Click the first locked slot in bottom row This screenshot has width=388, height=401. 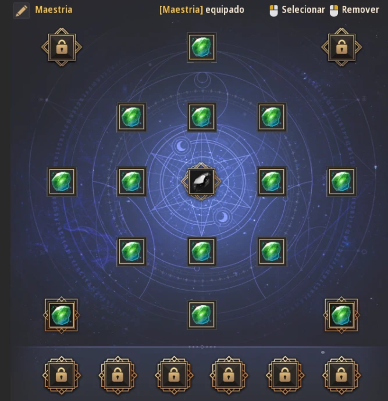pos(62,375)
